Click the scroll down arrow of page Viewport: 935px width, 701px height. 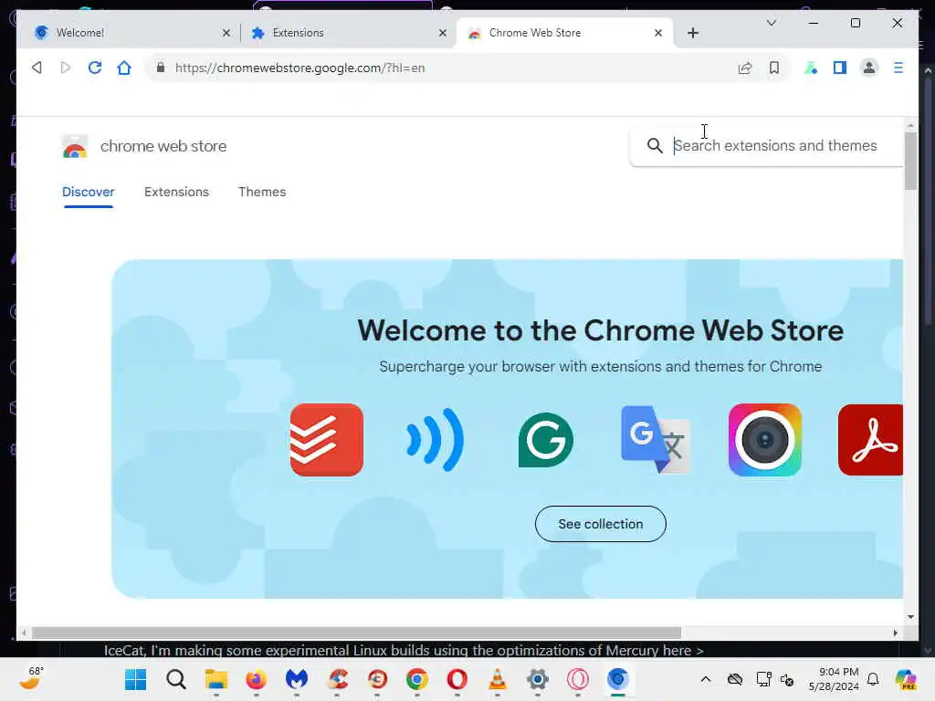pos(910,617)
